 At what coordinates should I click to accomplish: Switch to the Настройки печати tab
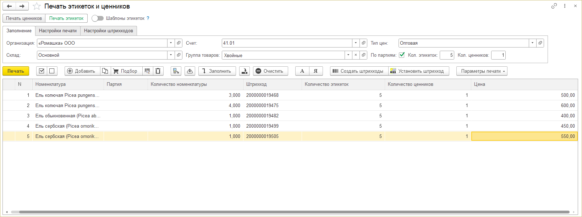57,31
